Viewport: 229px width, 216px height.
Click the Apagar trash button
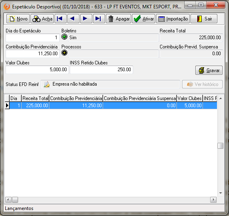(x=118, y=19)
